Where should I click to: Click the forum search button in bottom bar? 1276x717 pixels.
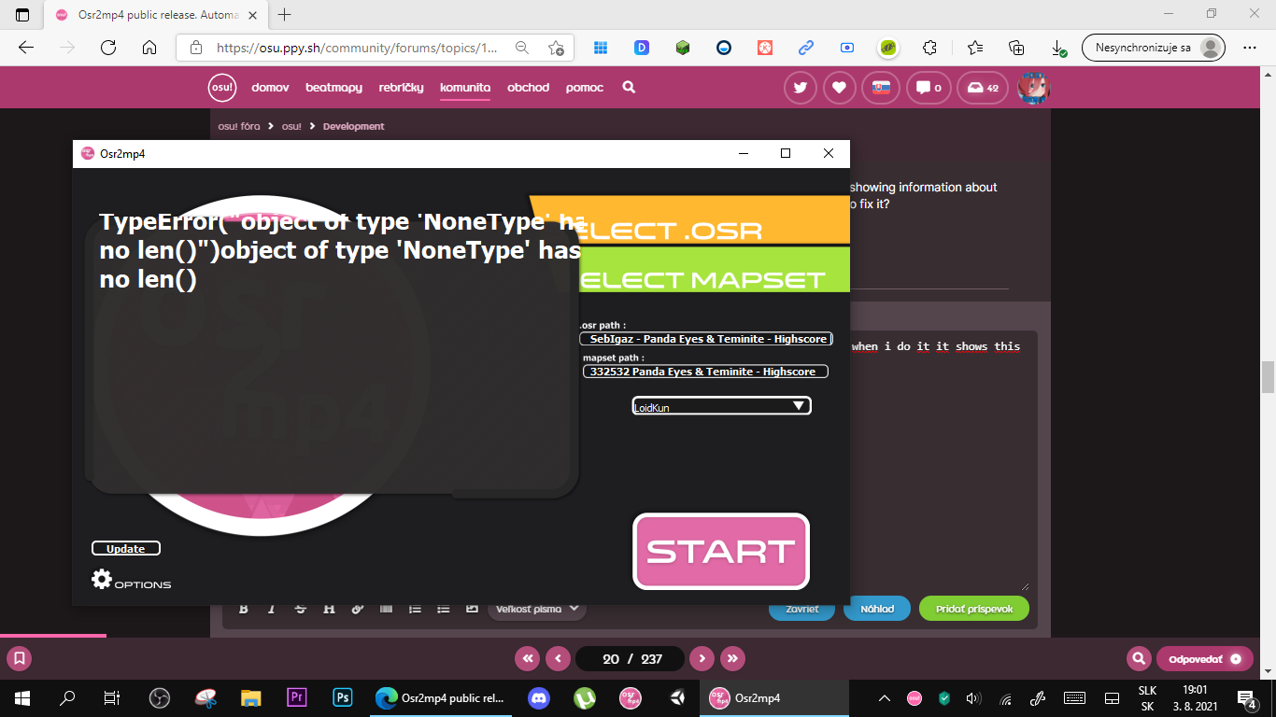tap(1138, 659)
